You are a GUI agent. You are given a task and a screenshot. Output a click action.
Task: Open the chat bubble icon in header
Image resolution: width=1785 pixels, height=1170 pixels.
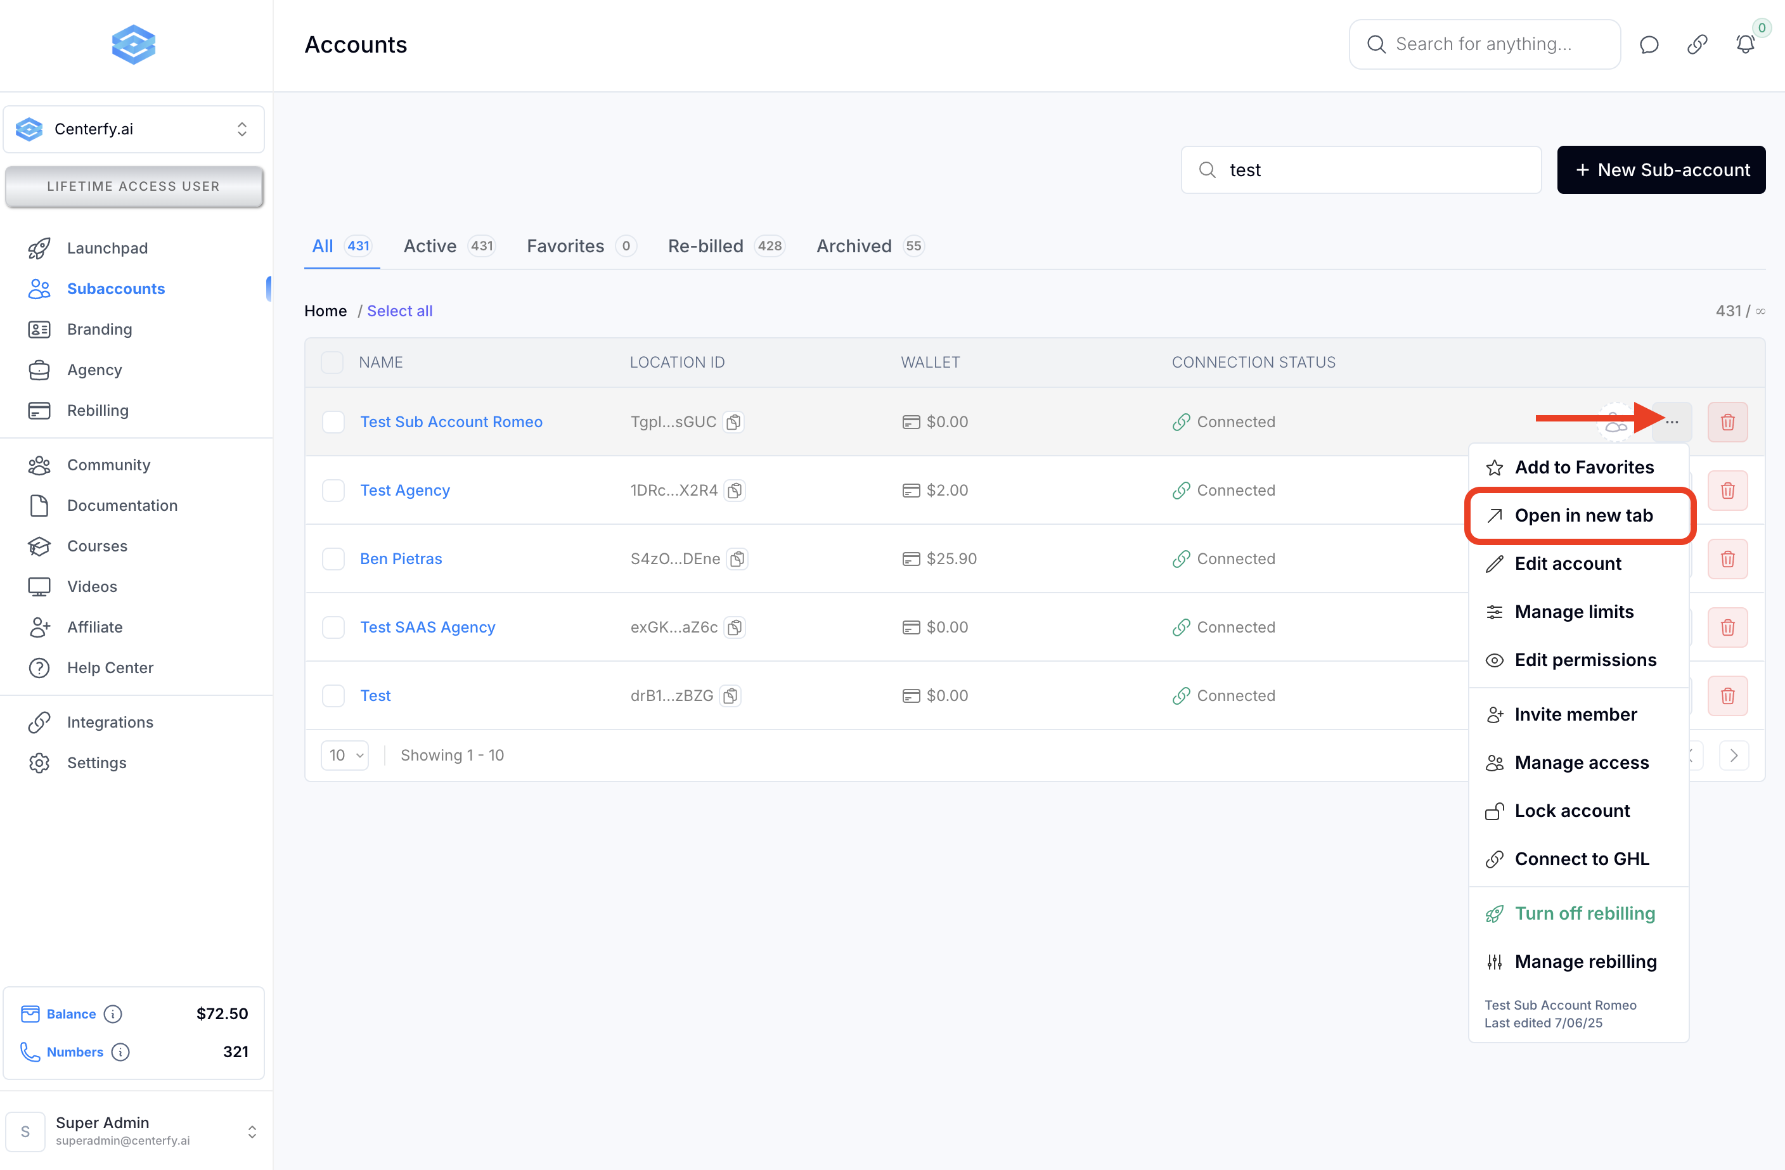click(1649, 44)
